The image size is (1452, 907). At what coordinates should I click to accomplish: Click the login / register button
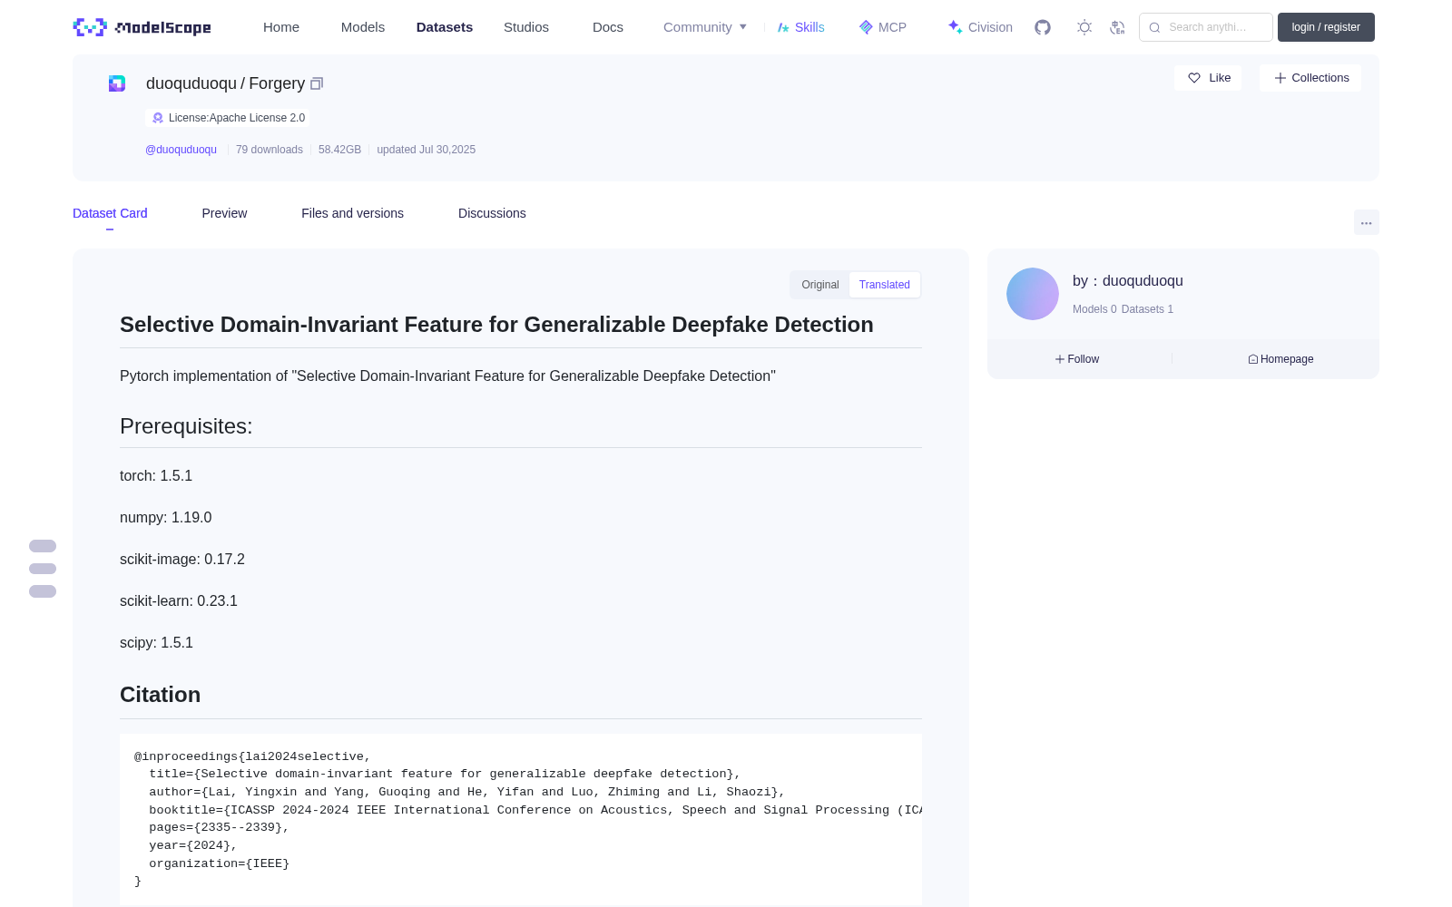coord(1326,27)
